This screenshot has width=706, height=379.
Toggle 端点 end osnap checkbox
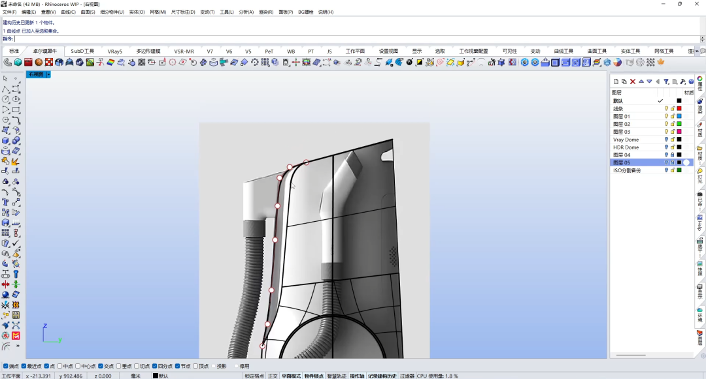[x=6, y=366]
